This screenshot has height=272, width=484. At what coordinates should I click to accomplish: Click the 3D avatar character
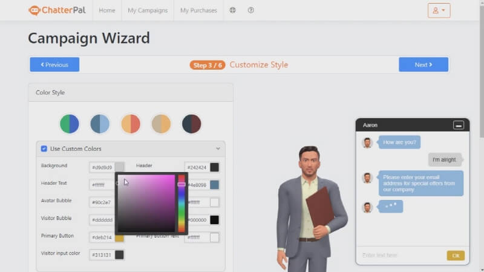point(310,208)
